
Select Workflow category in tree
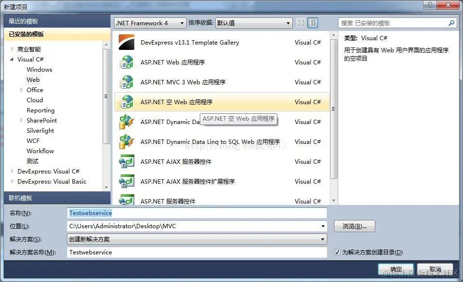pyautogui.click(x=40, y=151)
